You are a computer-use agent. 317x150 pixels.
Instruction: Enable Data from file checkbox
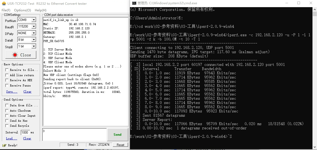(7, 105)
